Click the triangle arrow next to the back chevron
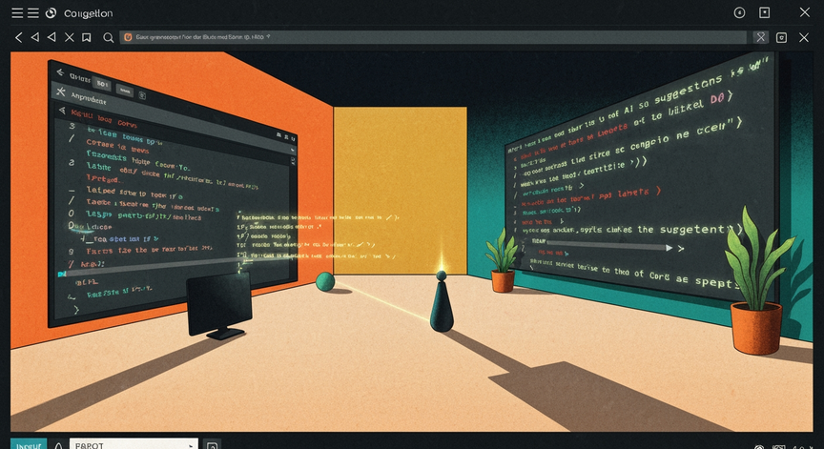824x449 pixels. click(35, 37)
